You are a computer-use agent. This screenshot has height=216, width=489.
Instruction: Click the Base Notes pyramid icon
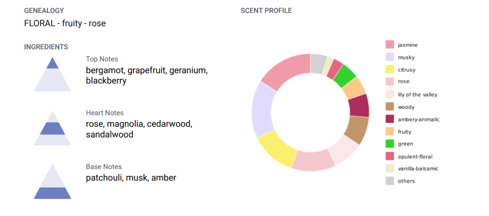click(x=53, y=181)
